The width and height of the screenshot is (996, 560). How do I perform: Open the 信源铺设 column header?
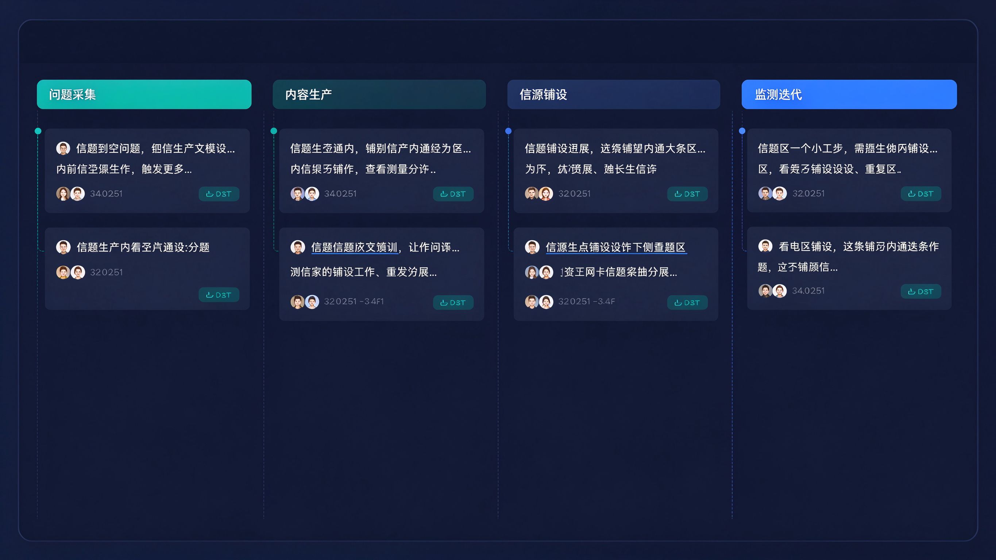(614, 94)
